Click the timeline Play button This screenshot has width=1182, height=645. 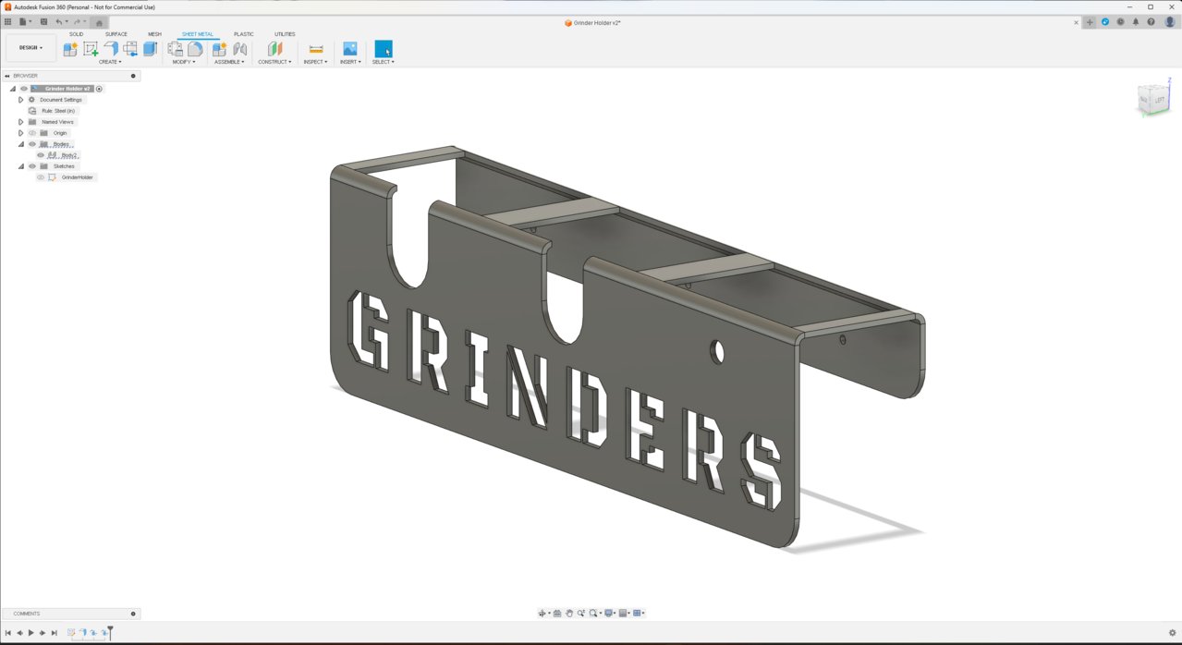[x=31, y=633]
